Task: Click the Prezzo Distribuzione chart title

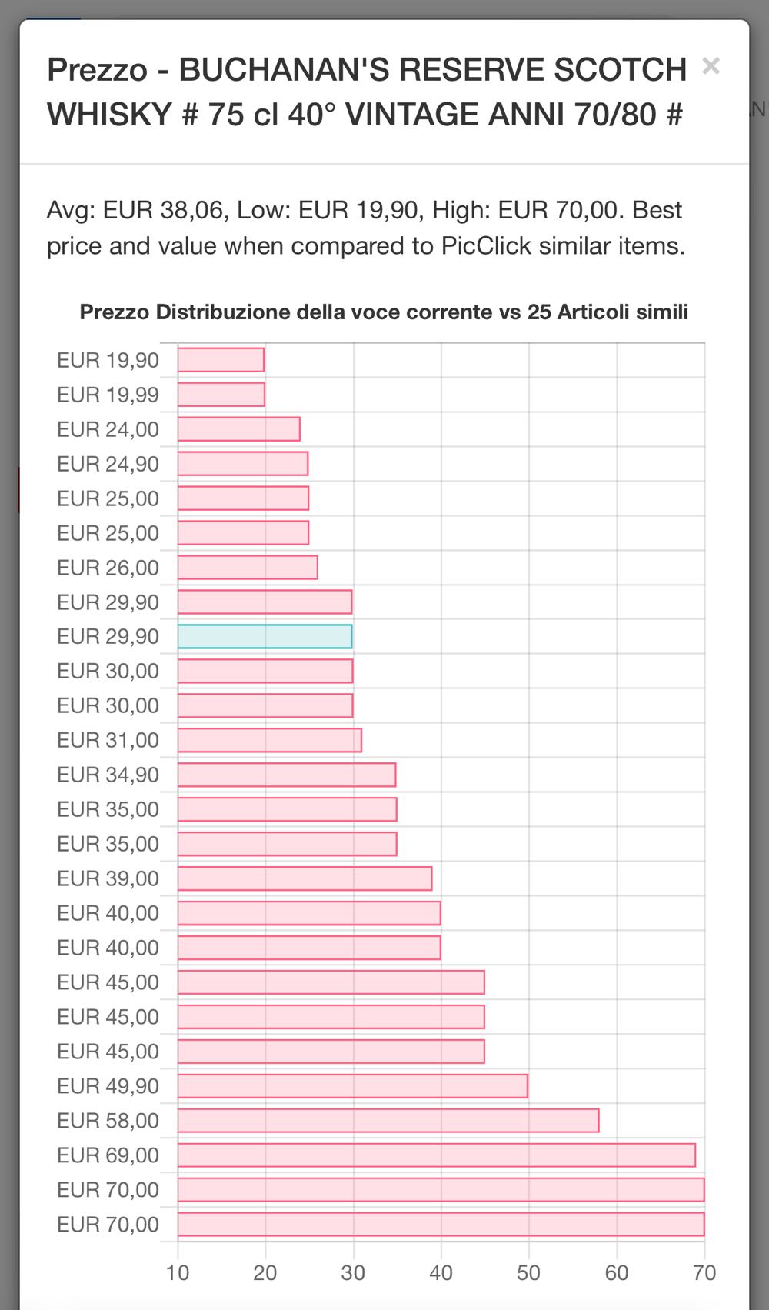Action: [384, 312]
